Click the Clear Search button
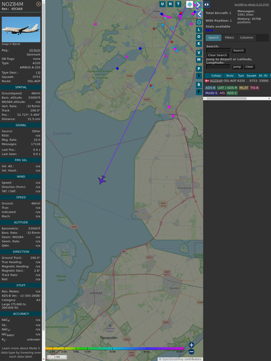The image size is (271, 361). pyautogui.click(x=218, y=55)
